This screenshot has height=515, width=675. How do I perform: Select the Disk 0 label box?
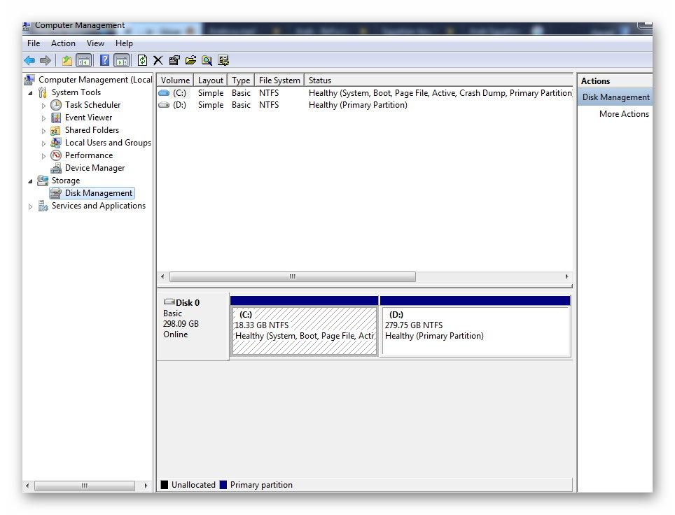tap(193, 327)
